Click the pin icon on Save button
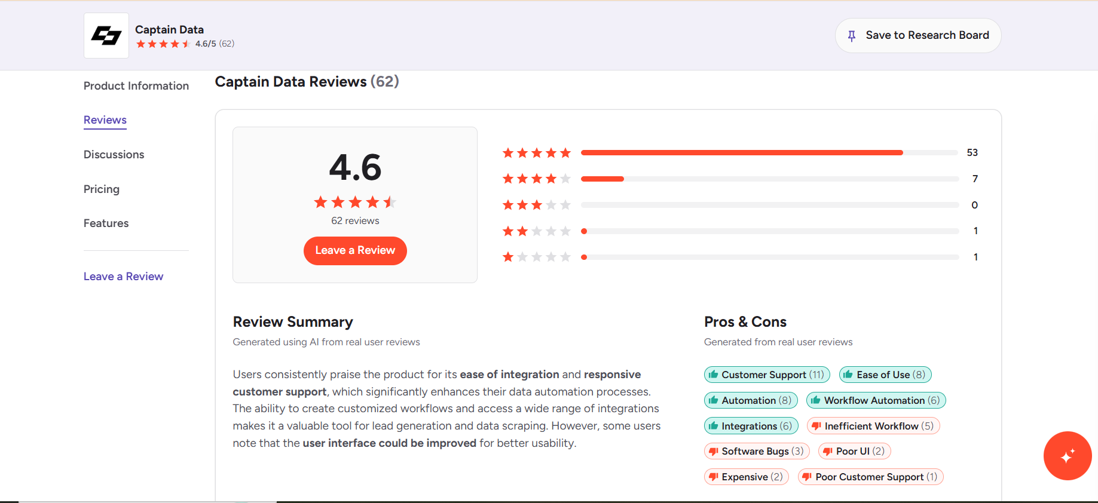Screen dimensions: 1098x503 [852, 36]
